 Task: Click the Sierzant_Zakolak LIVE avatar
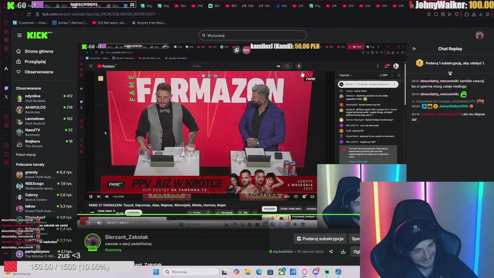coord(93,242)
